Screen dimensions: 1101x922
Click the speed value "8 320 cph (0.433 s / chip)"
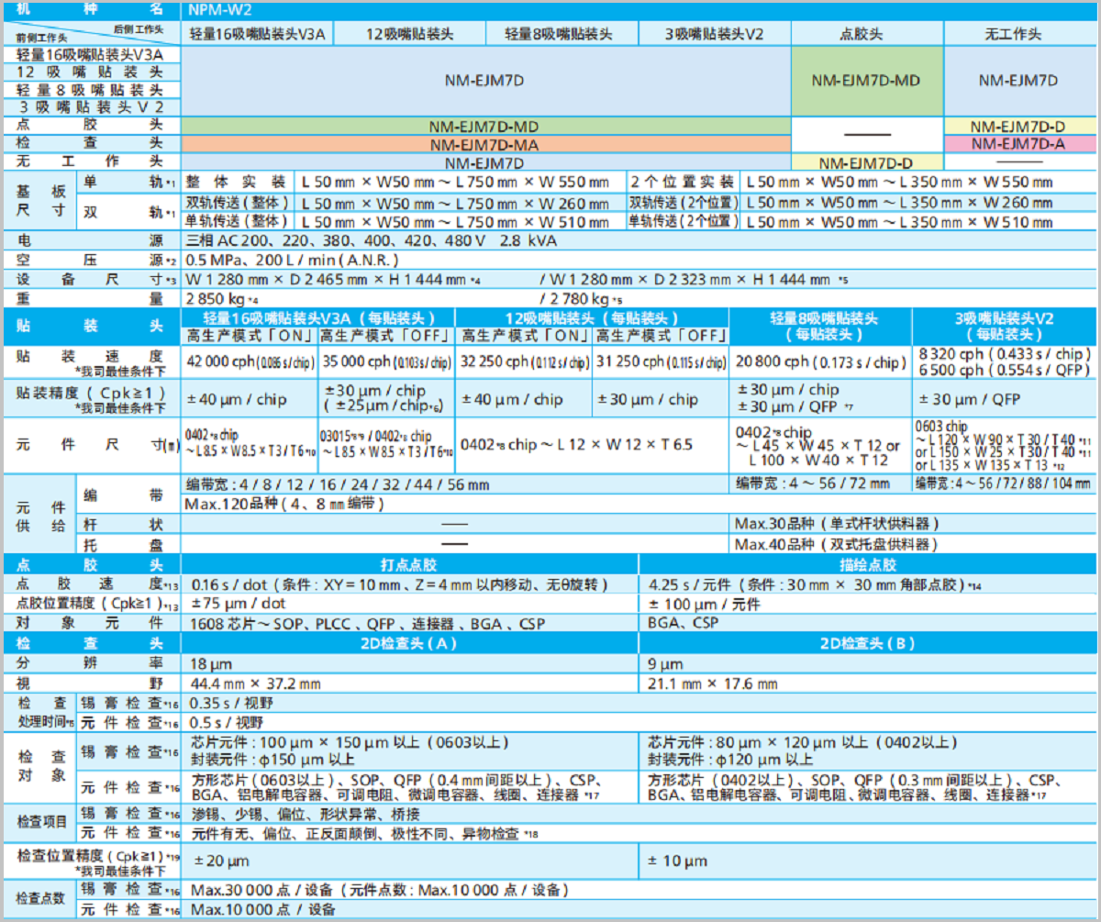1005,352
